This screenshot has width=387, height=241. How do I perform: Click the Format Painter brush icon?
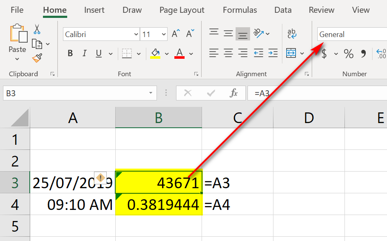(37, 57)
